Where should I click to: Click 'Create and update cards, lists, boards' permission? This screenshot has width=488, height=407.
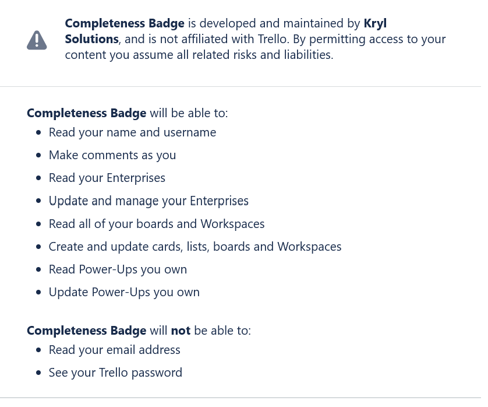pos(195,247)
